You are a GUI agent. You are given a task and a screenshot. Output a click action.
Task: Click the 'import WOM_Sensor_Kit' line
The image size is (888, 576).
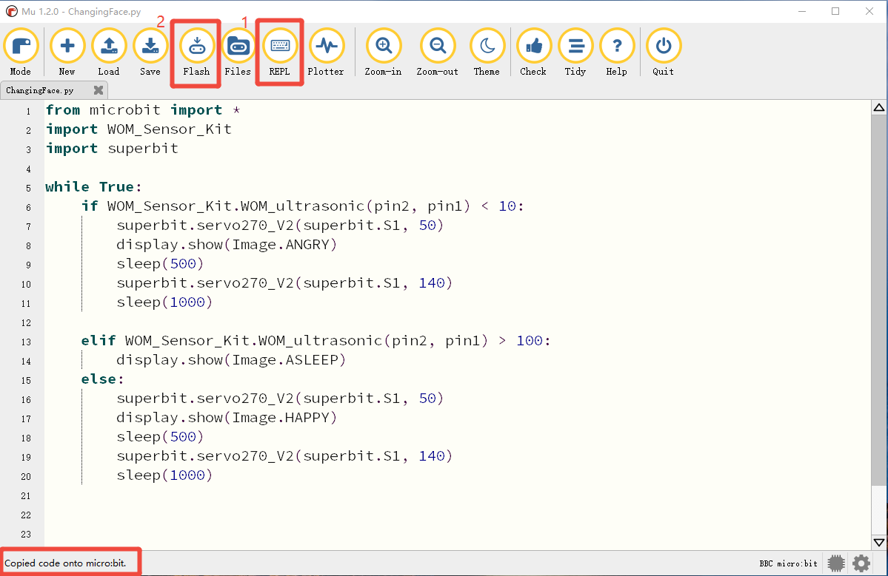coord(138,129)
